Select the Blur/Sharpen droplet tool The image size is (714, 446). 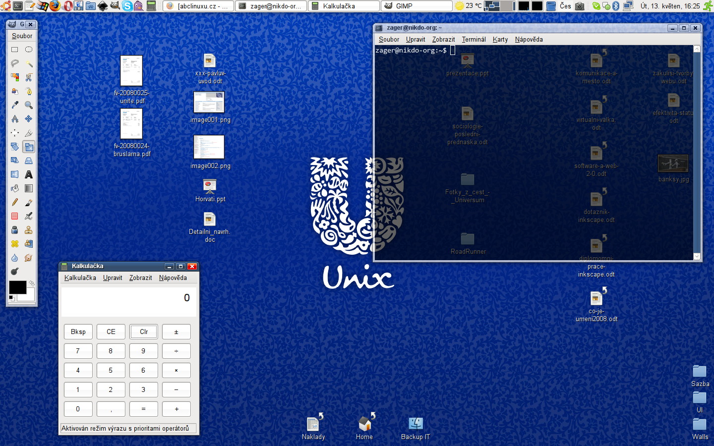point(15,258)
